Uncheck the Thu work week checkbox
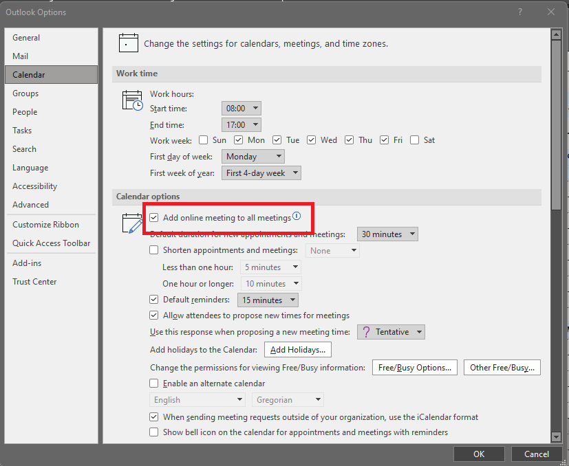The height and width of the screenshot is (466, 569). [x=349, y=140]
